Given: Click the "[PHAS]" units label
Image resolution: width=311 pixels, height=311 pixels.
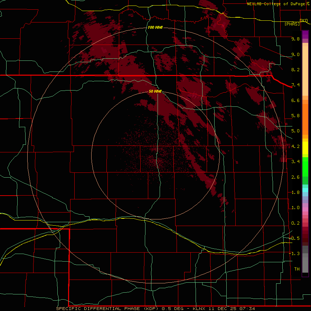Looking at the screenshot, I should pyautogui.click(x=292, y=24).
